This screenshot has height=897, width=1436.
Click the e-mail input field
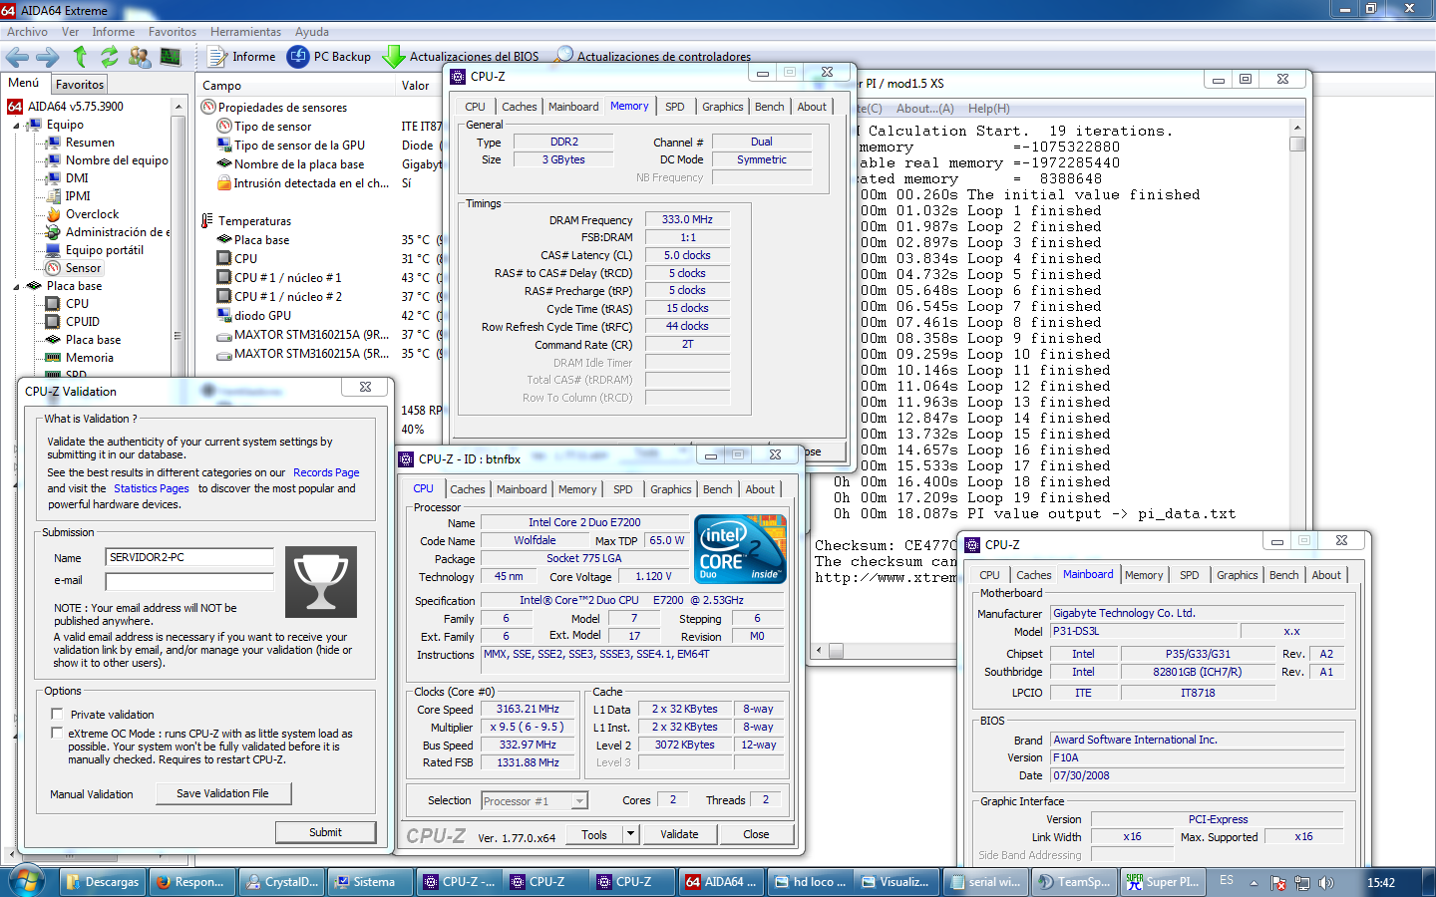189,581
